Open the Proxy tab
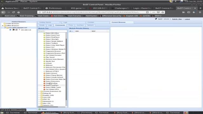The image size is (203, 114). 71,25
